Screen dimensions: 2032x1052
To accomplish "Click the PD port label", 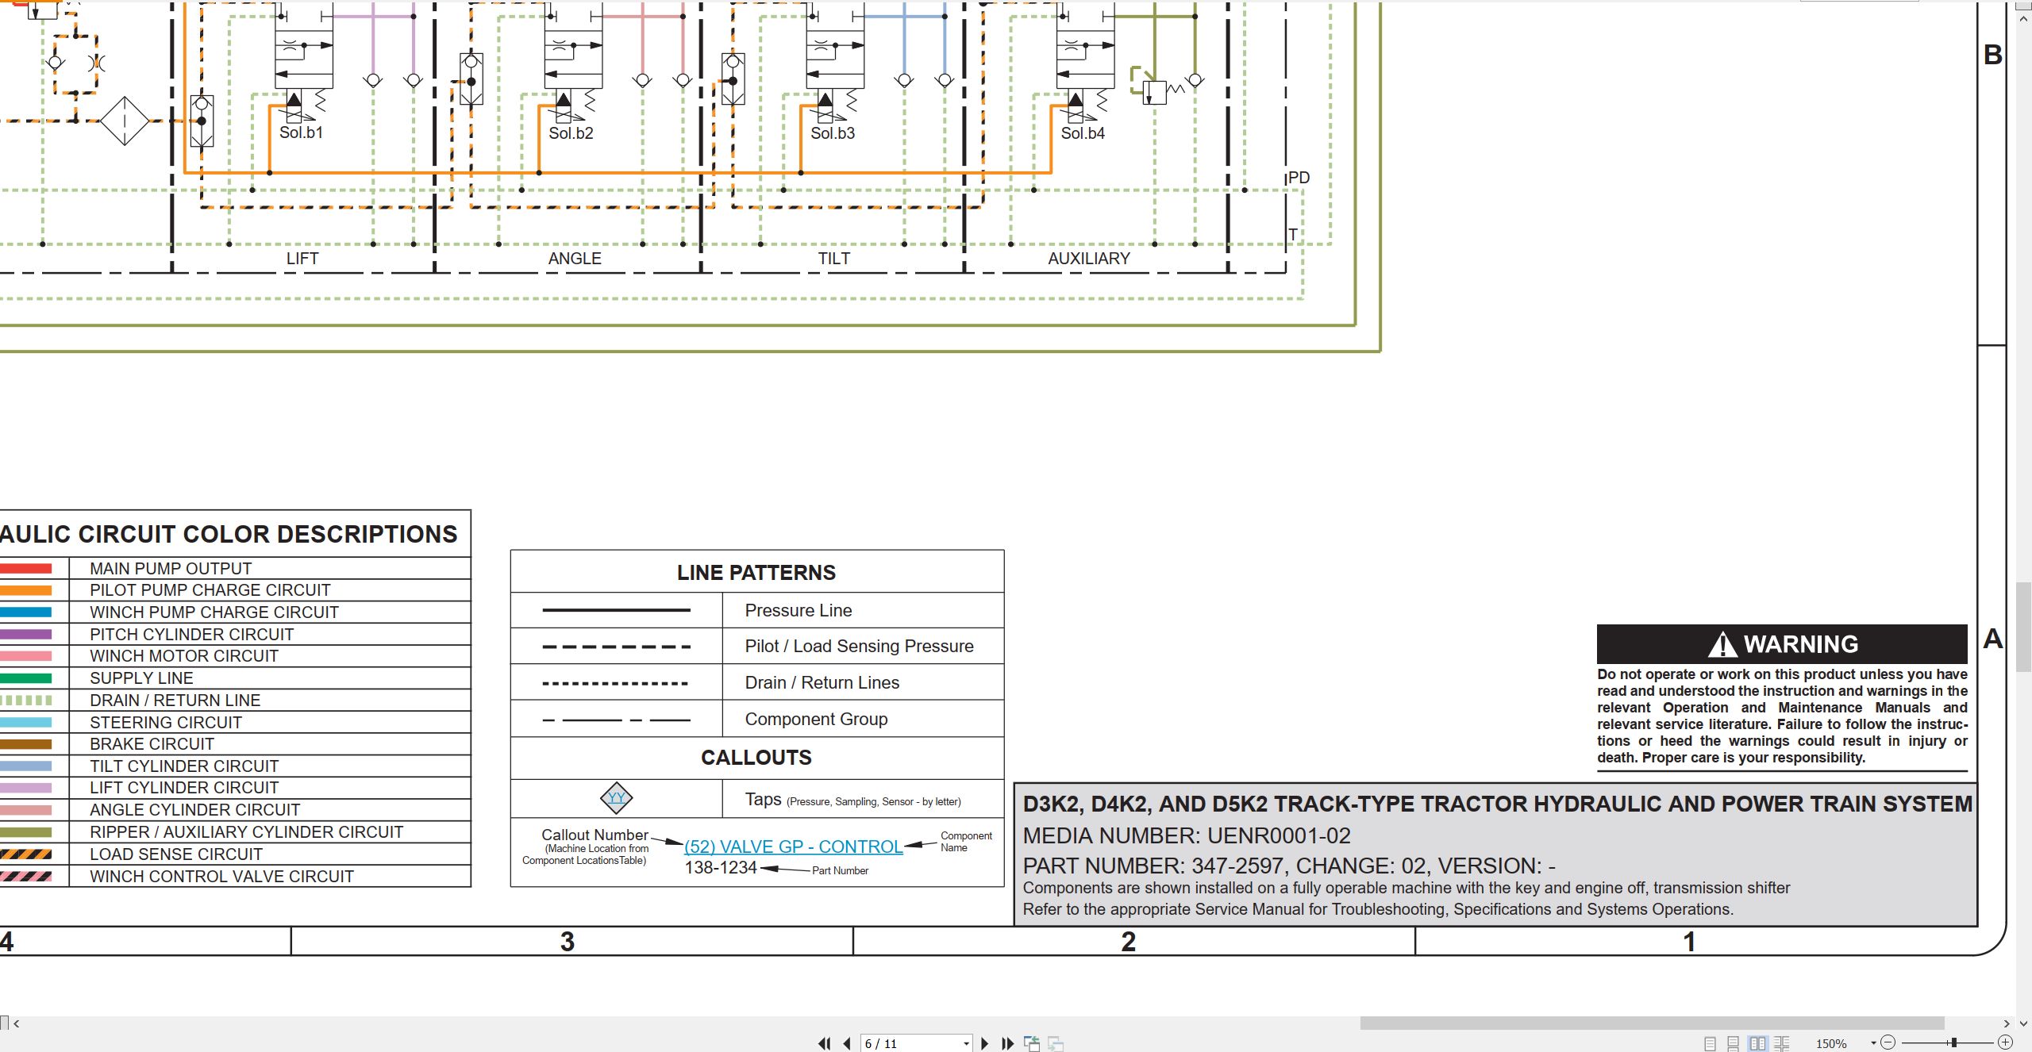I will point(1299,178).
